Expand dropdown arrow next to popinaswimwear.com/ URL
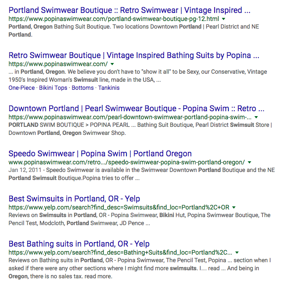 (112, 64)
